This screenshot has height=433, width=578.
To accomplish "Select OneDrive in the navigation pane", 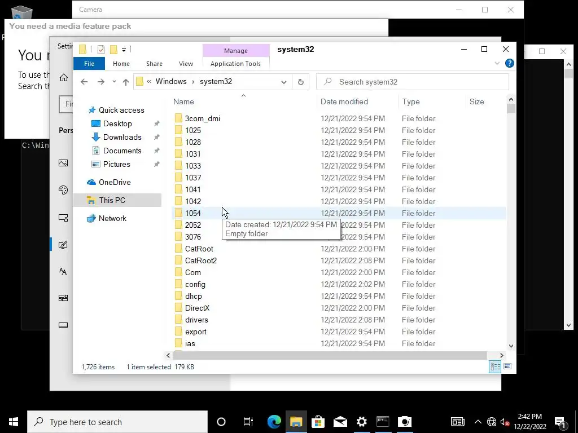I will click(x=114, y=182).
